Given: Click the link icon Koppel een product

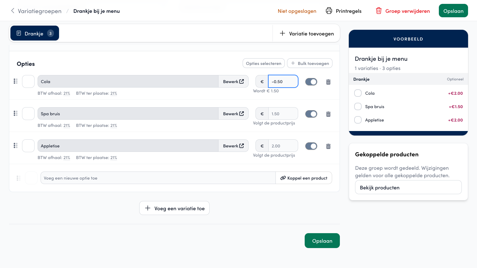Looking at the screenshot, I should (x=283, y=178).
